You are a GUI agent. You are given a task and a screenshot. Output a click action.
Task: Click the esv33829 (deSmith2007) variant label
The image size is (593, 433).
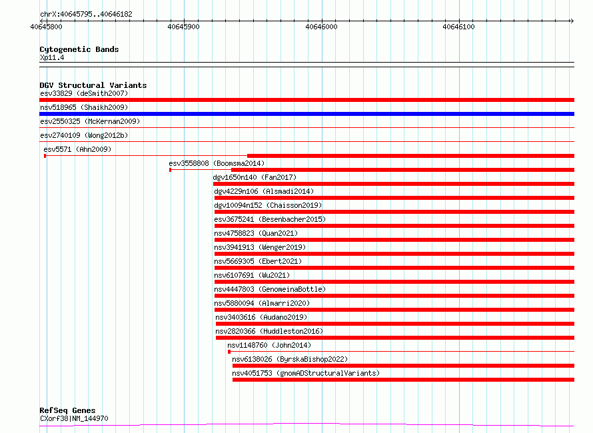coord(84,93)
